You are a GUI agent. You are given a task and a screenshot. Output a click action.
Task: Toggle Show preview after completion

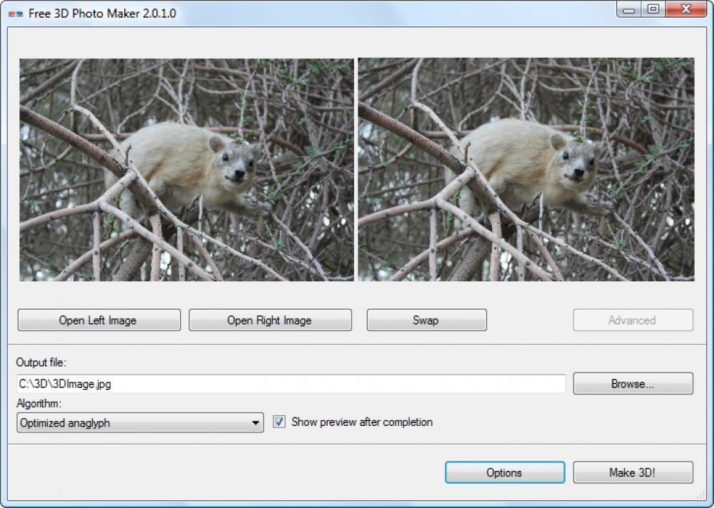pos(279,422)
